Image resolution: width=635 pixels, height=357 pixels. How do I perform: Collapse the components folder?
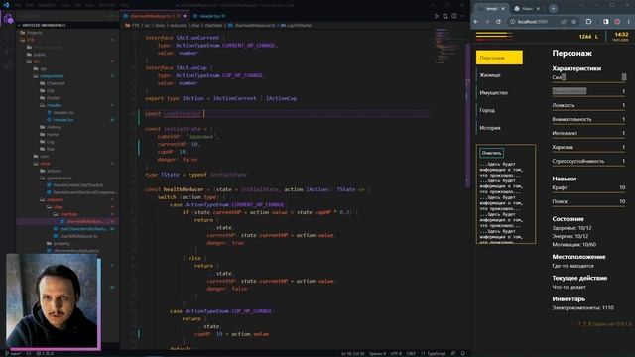[52, 76]
